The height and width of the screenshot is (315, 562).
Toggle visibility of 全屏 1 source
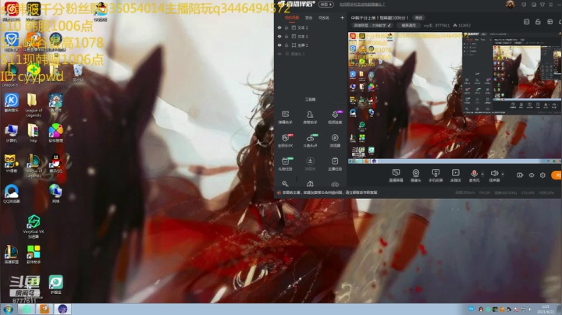(x=279, y=45)
